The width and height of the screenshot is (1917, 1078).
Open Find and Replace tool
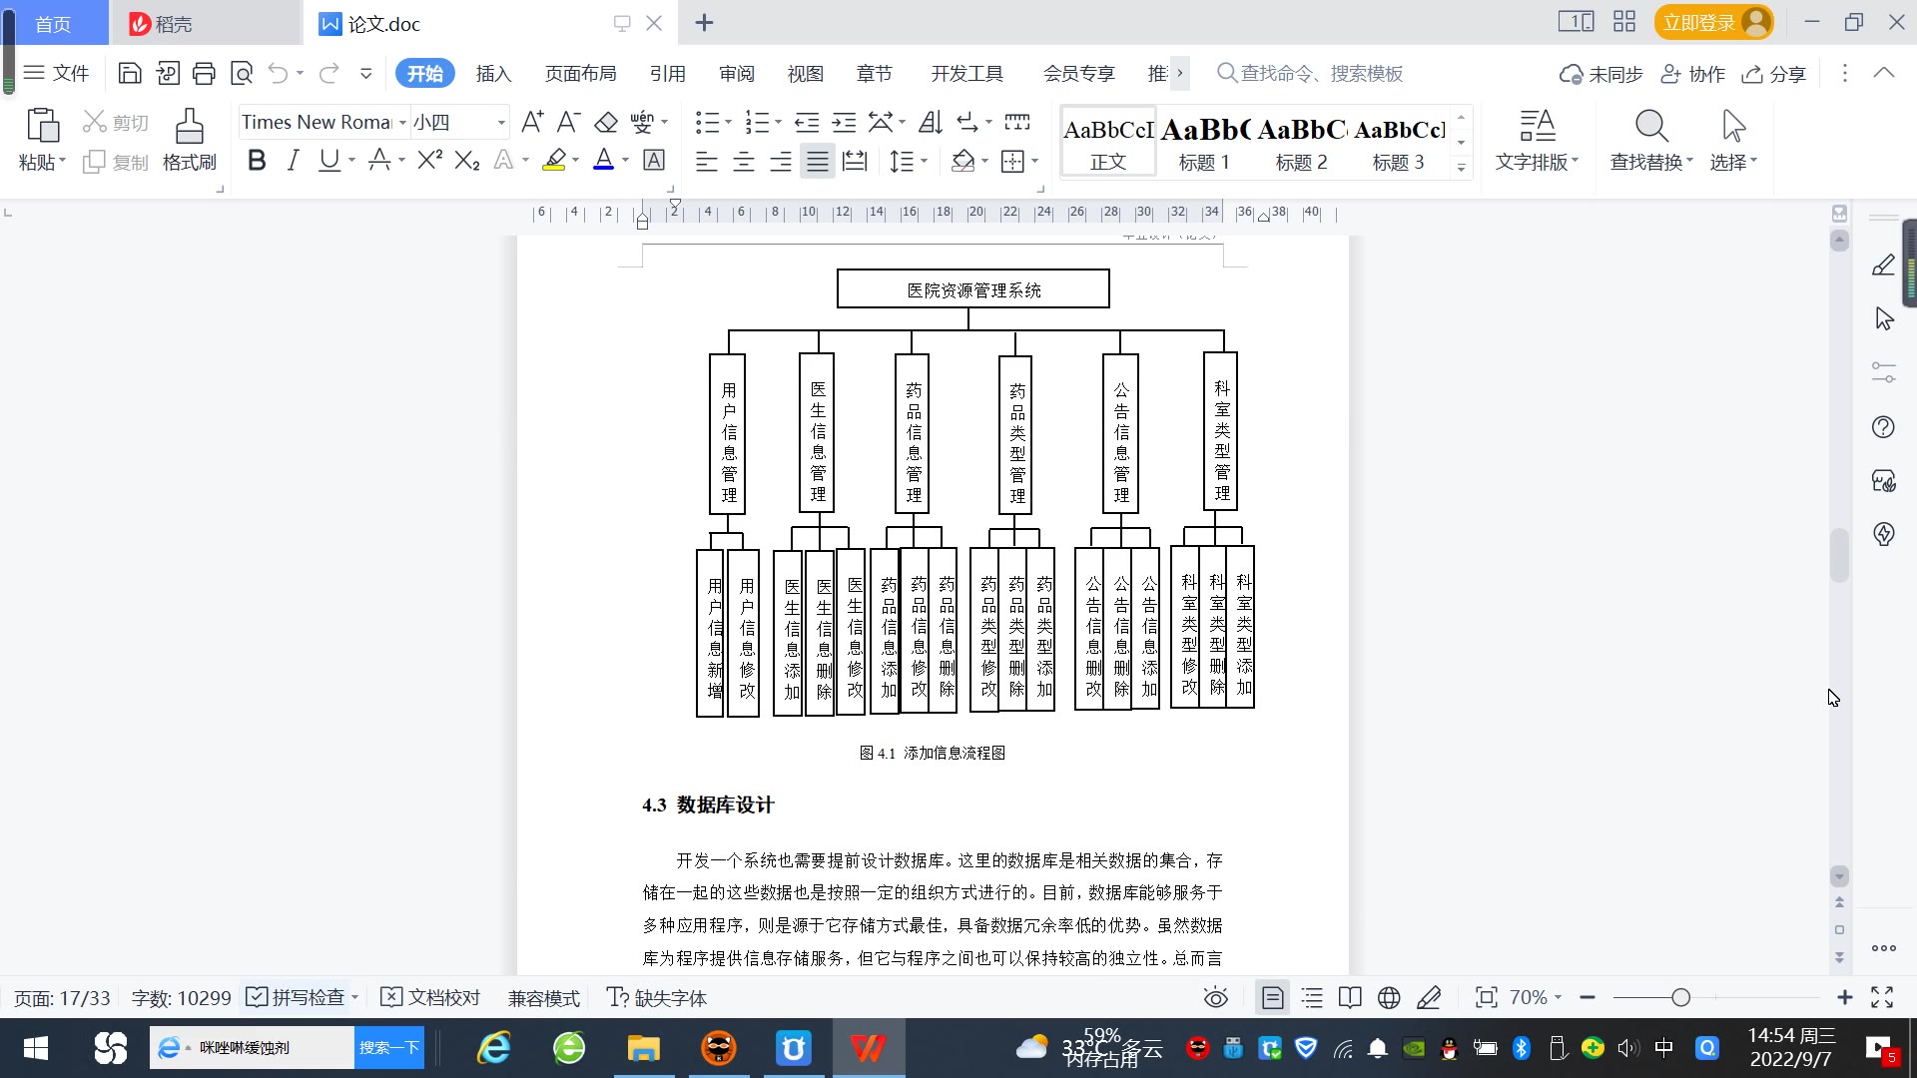[1650, 139]
